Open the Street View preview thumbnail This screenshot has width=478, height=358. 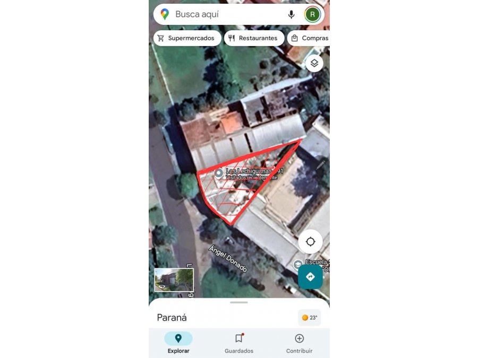[x=174, y=280]
